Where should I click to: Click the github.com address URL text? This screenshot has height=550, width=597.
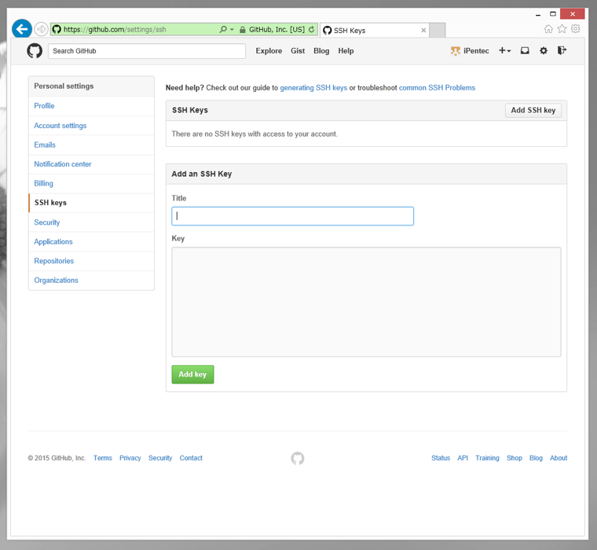click(115, 29)
